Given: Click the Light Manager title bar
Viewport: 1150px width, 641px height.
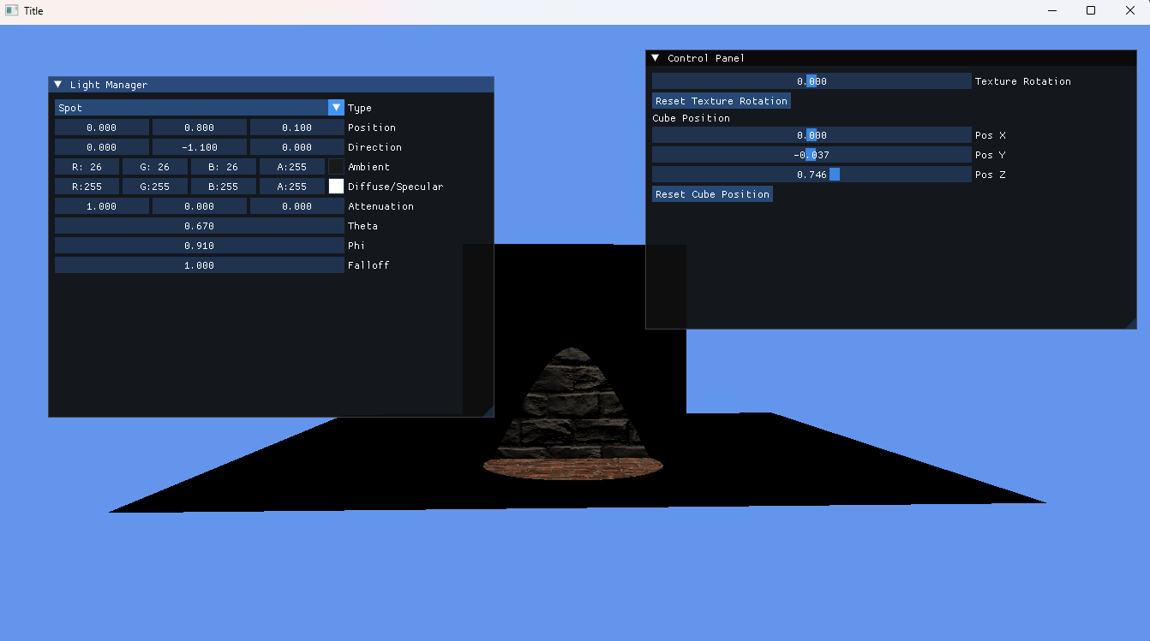Looking at the screenshot, I should tap(271, 85).
